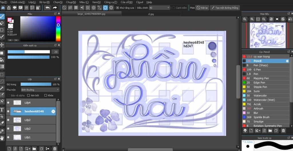The height and width of the screenshot is (151, 293).
Task: Undock the Lớp layer panel
Action: pos(55,79)
